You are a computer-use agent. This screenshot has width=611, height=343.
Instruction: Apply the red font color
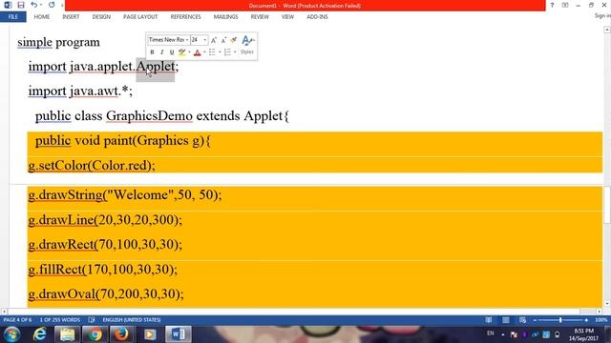pyautogui.click(x=198, y=52)
